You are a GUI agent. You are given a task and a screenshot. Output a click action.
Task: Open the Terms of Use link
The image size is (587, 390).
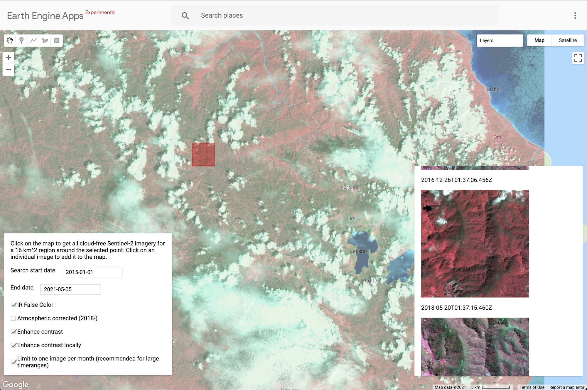(532, 387)
